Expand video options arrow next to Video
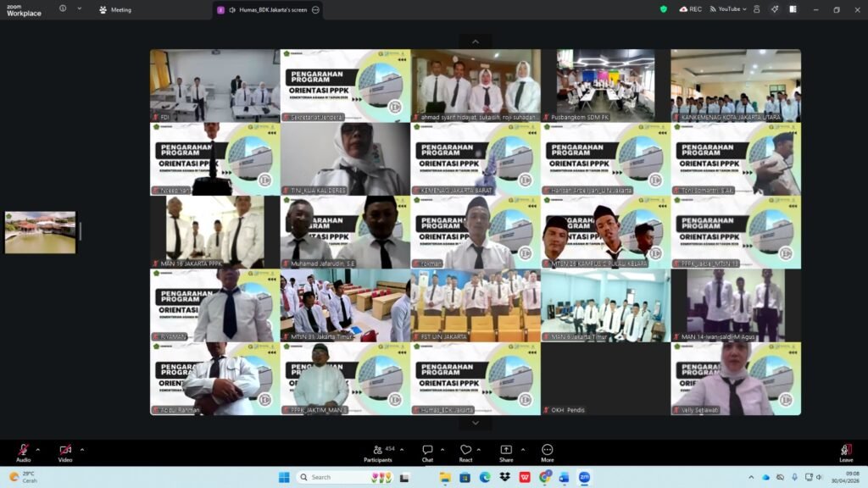 (x=82, y=449)
